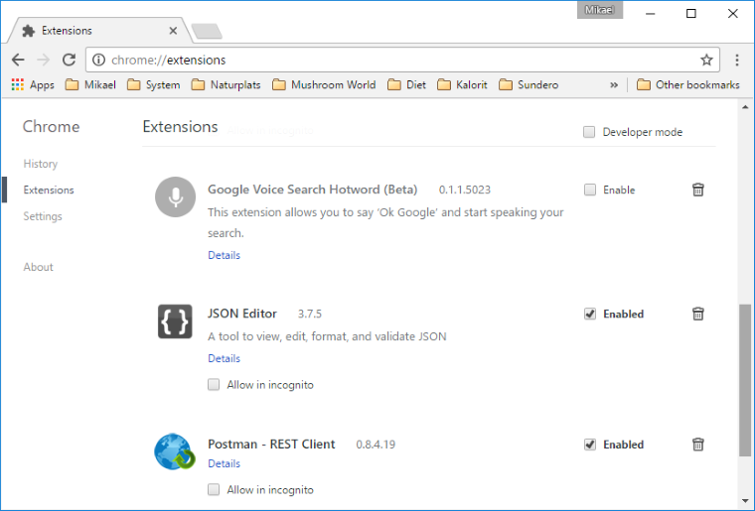755x511 pixels.
Task: Show hidden bookmarks with the chevron
Action: pyautogui.click(x=614, y=85)
